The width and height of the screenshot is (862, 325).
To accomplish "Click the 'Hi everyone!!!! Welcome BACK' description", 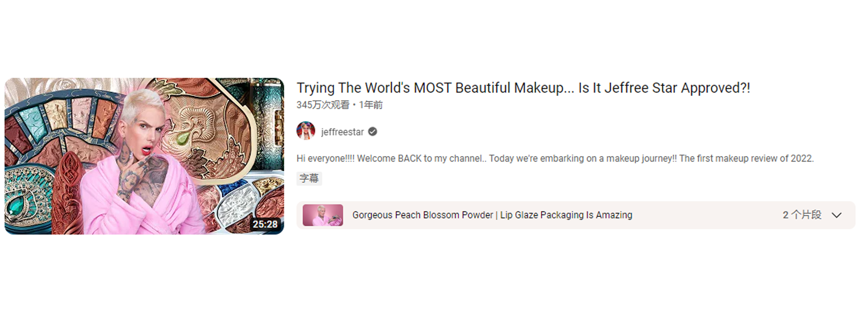I will 555,159.
